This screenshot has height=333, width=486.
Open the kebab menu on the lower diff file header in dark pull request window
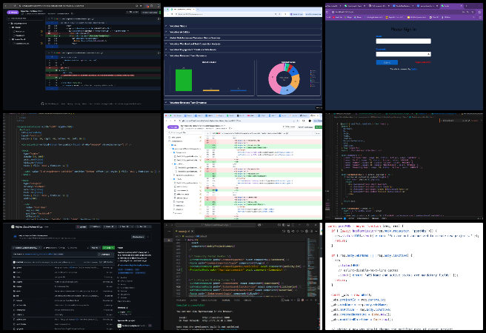(159, 53)
